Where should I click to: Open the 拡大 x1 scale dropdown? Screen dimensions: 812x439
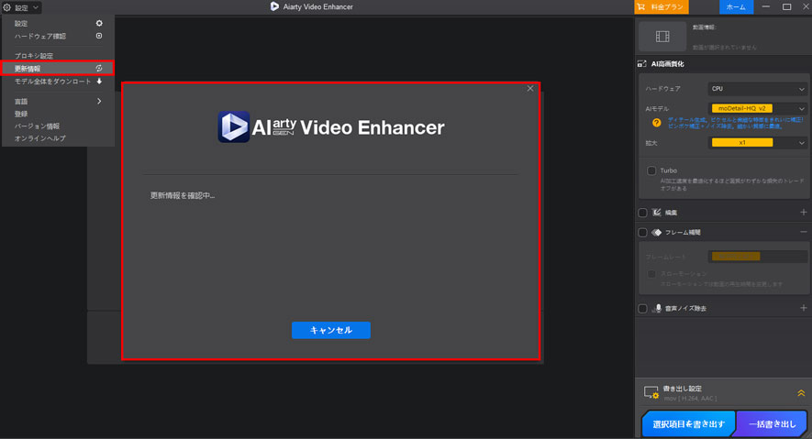757,143
